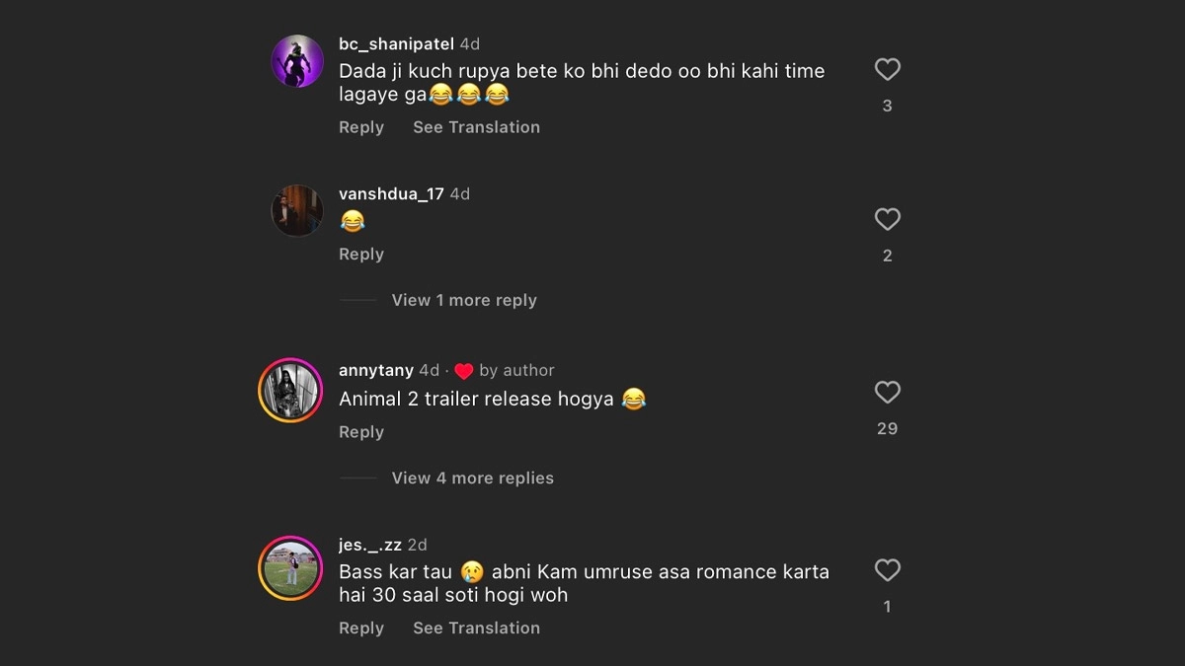Like annytany's Animal 2 trailer comment
This screenshot has width=1185, height=666.
[887, 392]
